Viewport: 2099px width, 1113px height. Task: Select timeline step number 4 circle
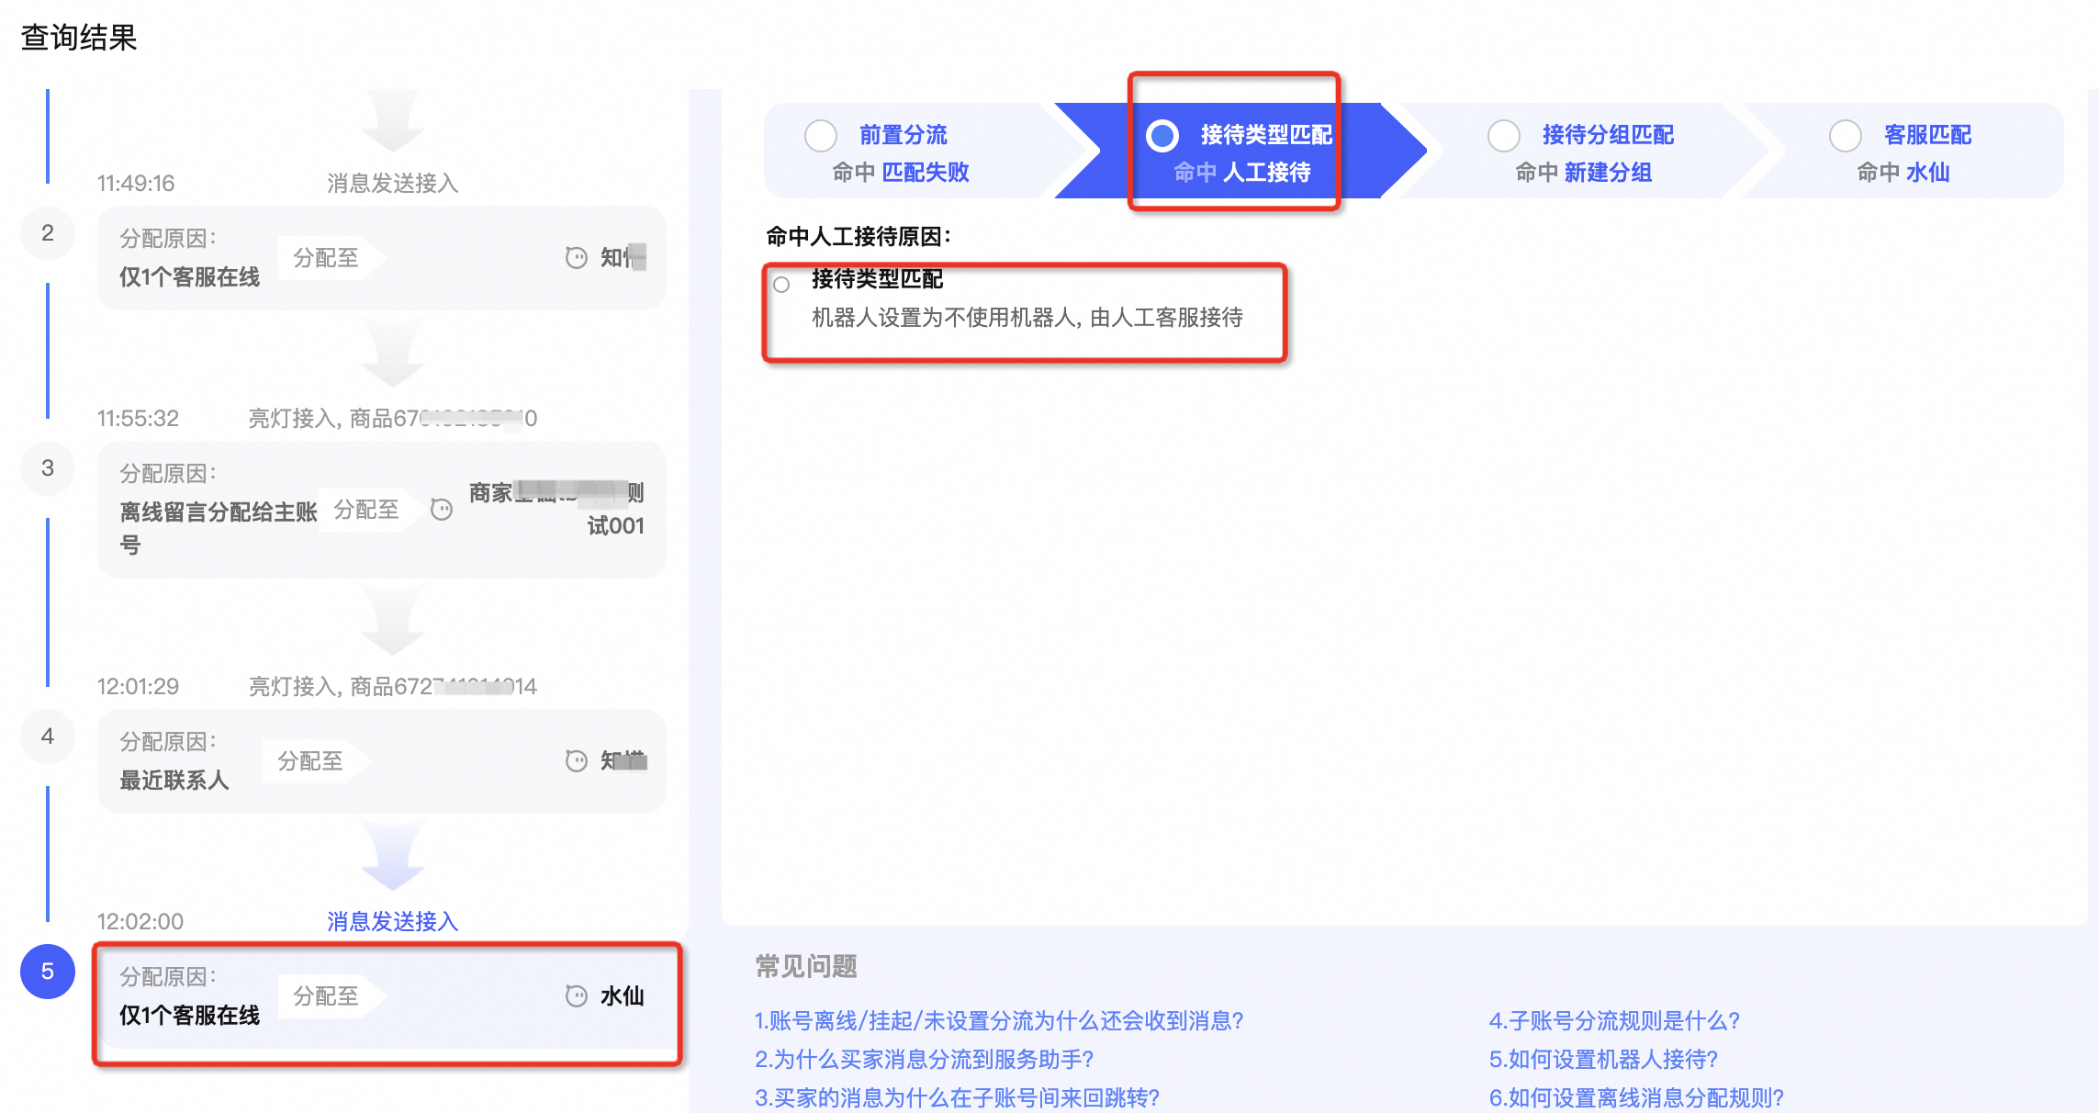[x=48, y=736]
